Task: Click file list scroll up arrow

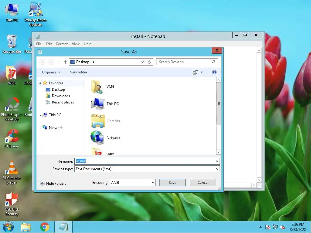Action: (219, 80)
